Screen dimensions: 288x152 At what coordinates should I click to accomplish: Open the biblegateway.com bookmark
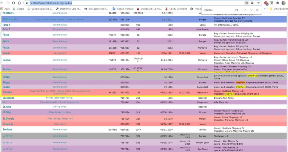[x=96, y=9]
